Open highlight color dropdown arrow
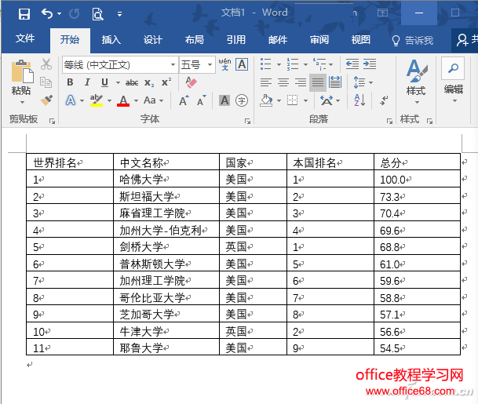The width and height of the screenshot is (478, 404). 109,100
